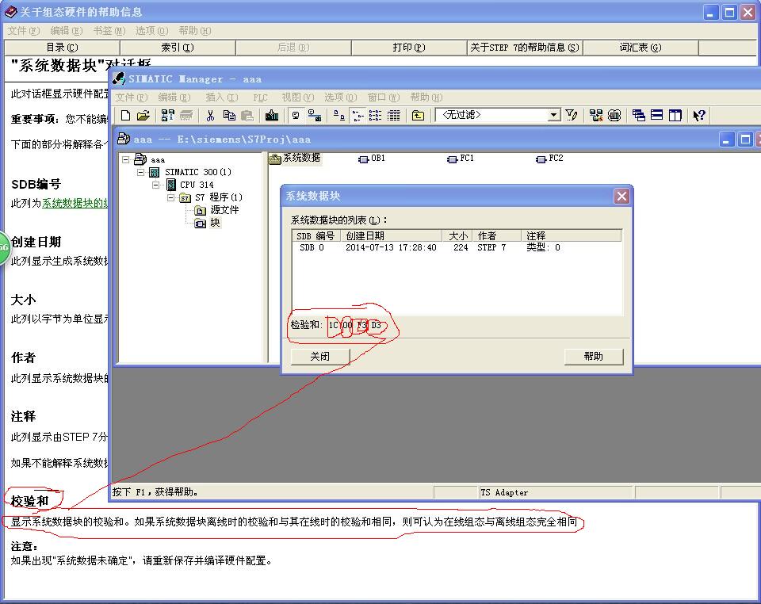Viewport: 761px width, 604px height.
Task: Click the 作者 column header
Action: (x=497, y=235)
